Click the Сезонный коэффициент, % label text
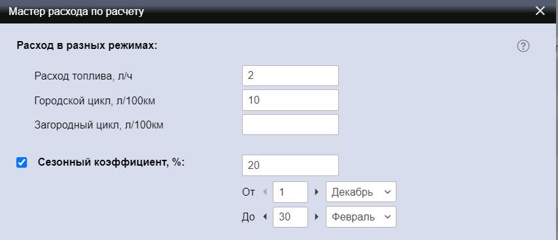The image size is (558, 240). 111,162
